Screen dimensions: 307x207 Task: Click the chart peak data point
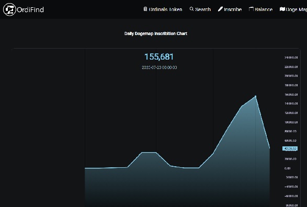point(256,96)
